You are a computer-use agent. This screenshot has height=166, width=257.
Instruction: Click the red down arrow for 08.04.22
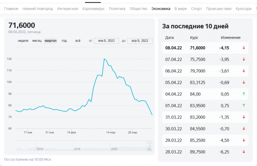click(244, 48)
